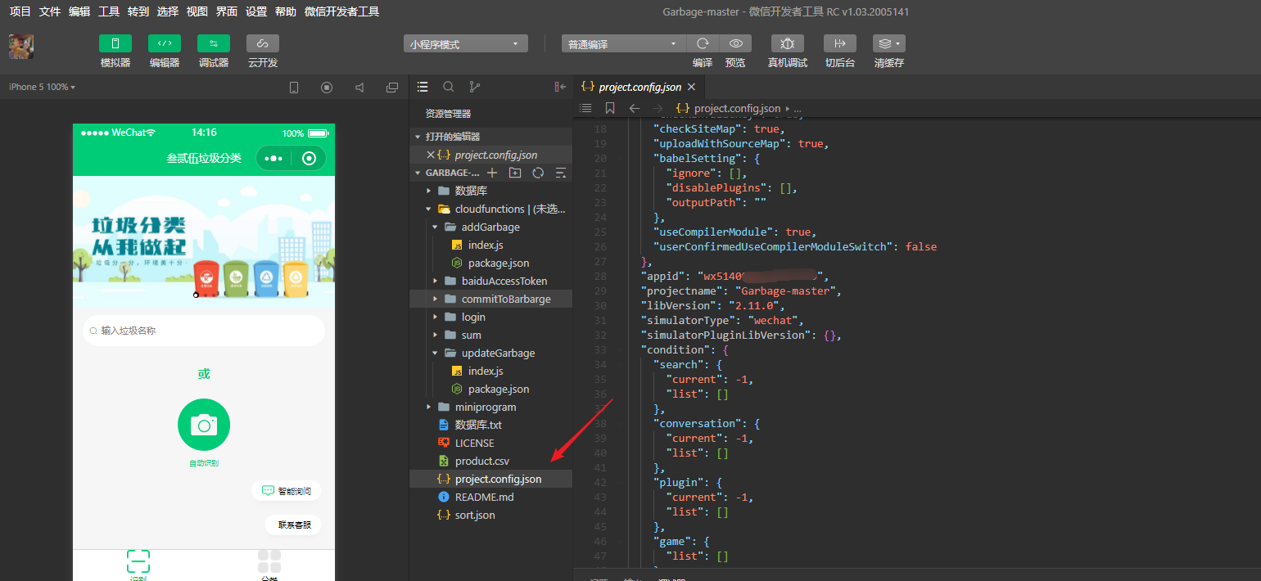Collapse the file tree sidebar icon

(560, 87)
